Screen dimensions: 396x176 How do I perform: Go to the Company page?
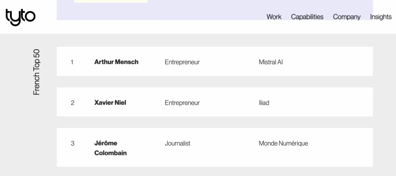(x=346, y=17)
